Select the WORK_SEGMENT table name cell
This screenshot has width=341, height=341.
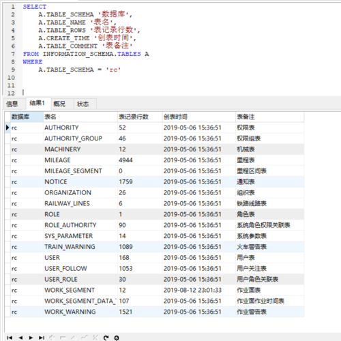pos(80,290)
